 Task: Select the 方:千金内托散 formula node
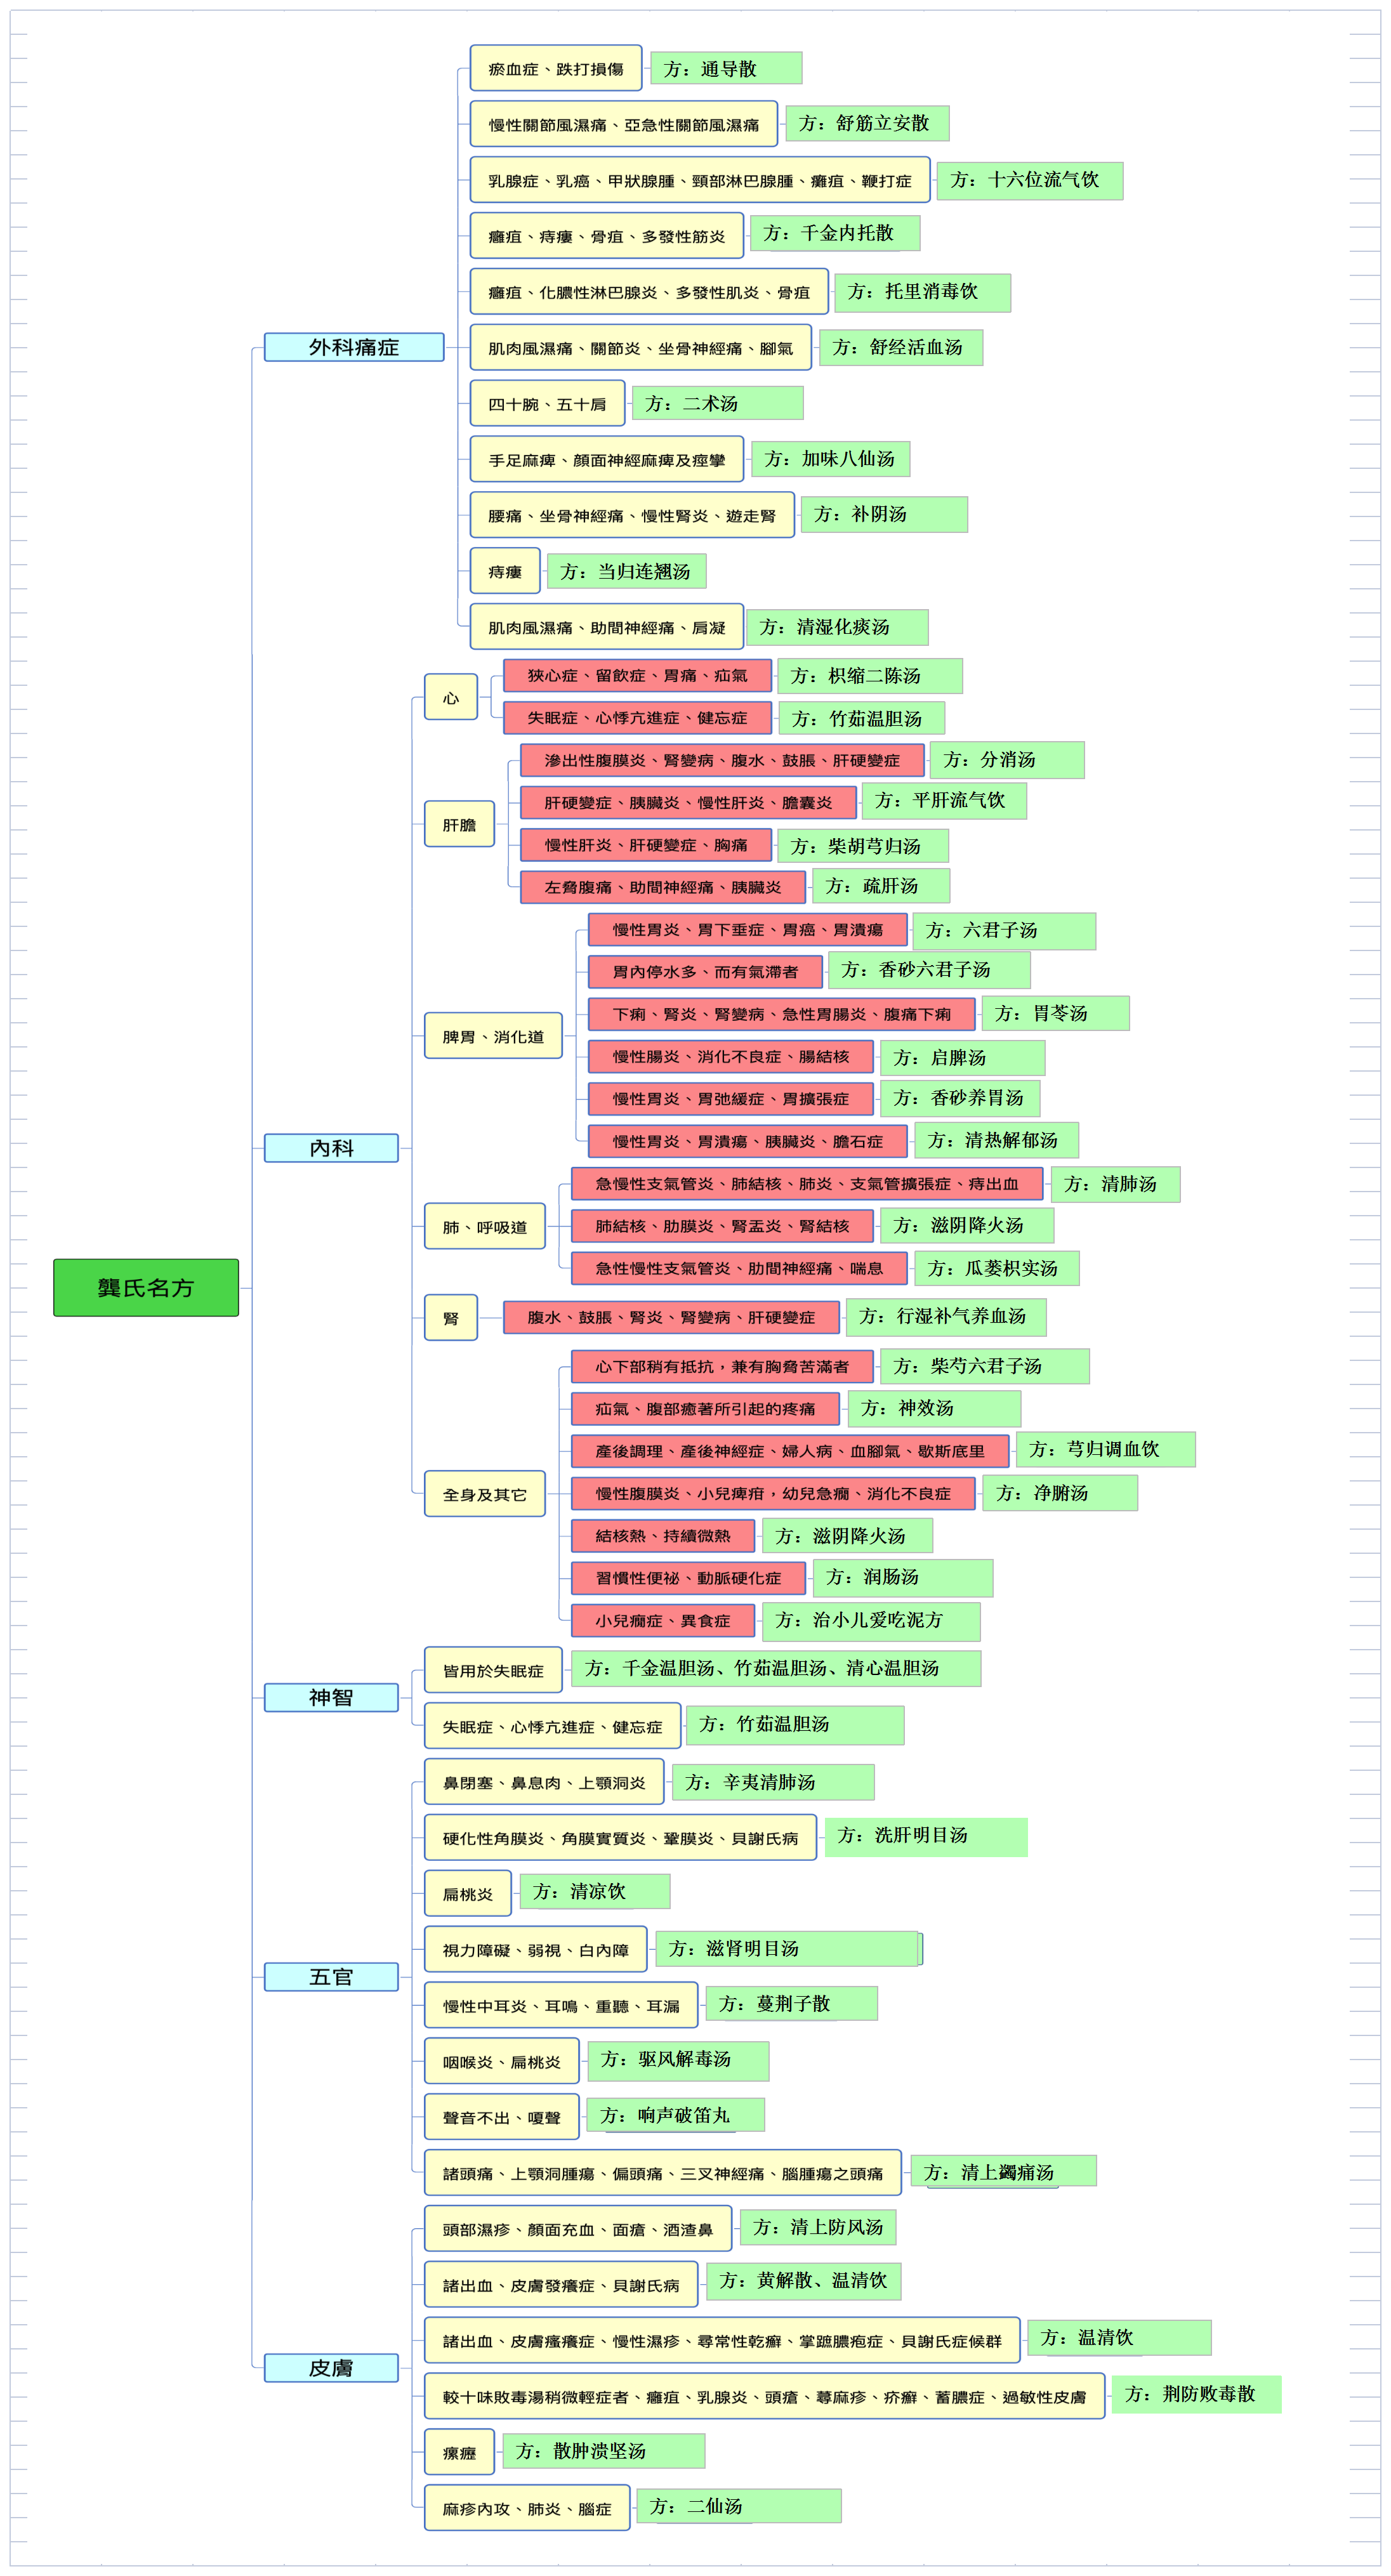pyautogui.click(x=835, y=233)
